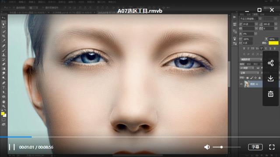Click the trash delete icon in the side panel

point(270,94)
